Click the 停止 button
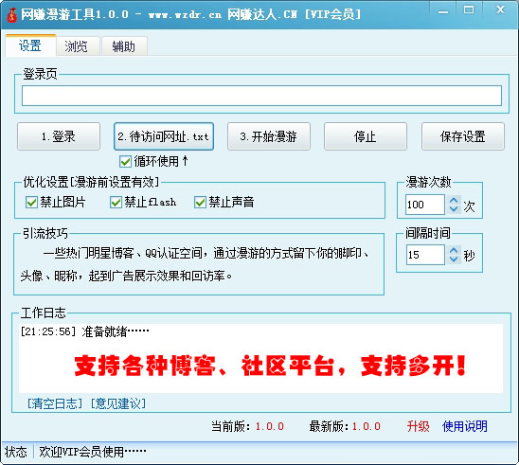The image size is (519, 465). click(x=365, y=136)
